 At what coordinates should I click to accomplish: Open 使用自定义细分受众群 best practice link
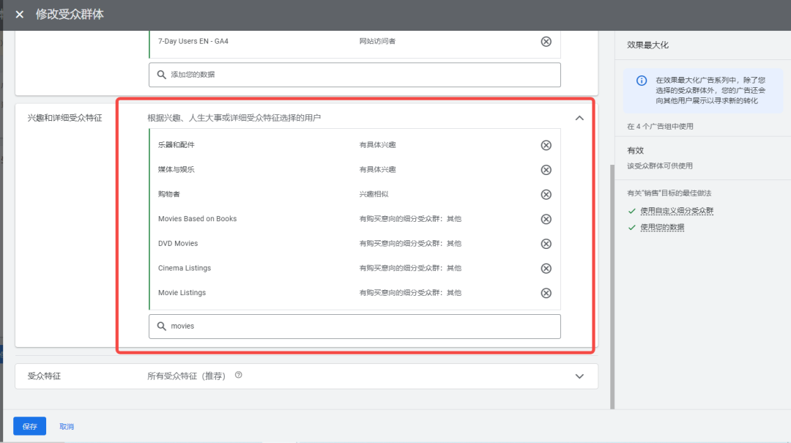click(x=677, y=211)
